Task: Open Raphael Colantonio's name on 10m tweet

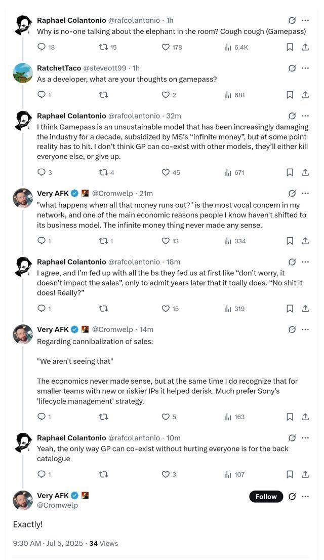Action: pyautogui.click(x=71, y=438)
